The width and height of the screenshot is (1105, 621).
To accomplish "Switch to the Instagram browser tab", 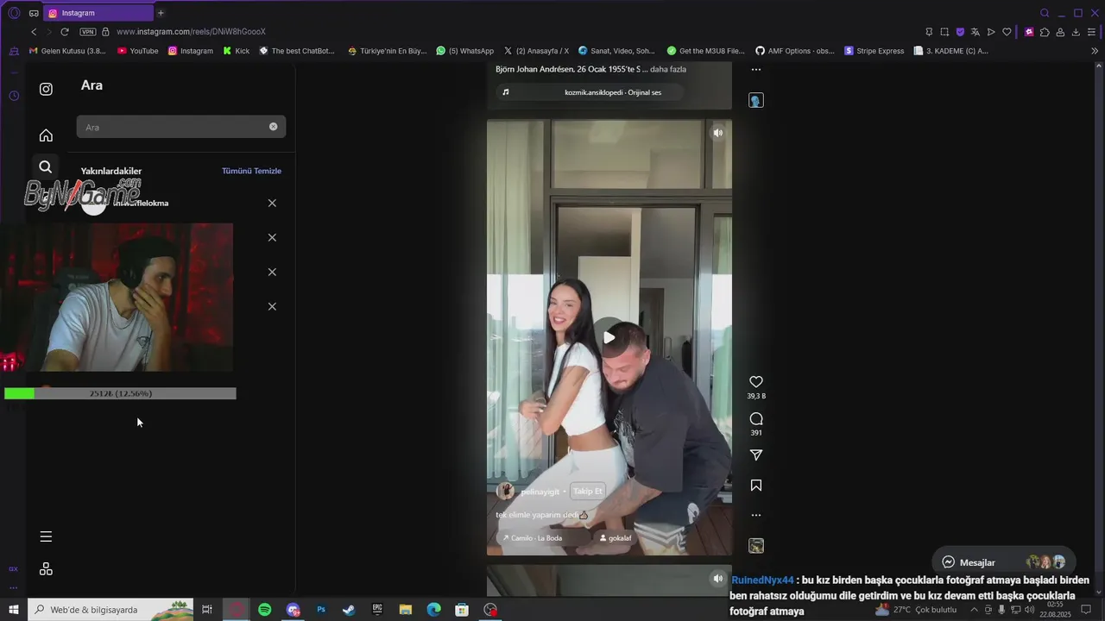I will (97, 13).
